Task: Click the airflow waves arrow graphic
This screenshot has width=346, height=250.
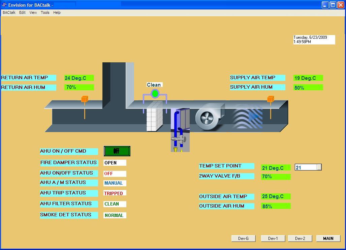Action: click(248, 117)
